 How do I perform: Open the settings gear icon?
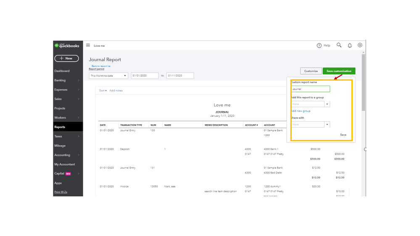click(360, 45)
